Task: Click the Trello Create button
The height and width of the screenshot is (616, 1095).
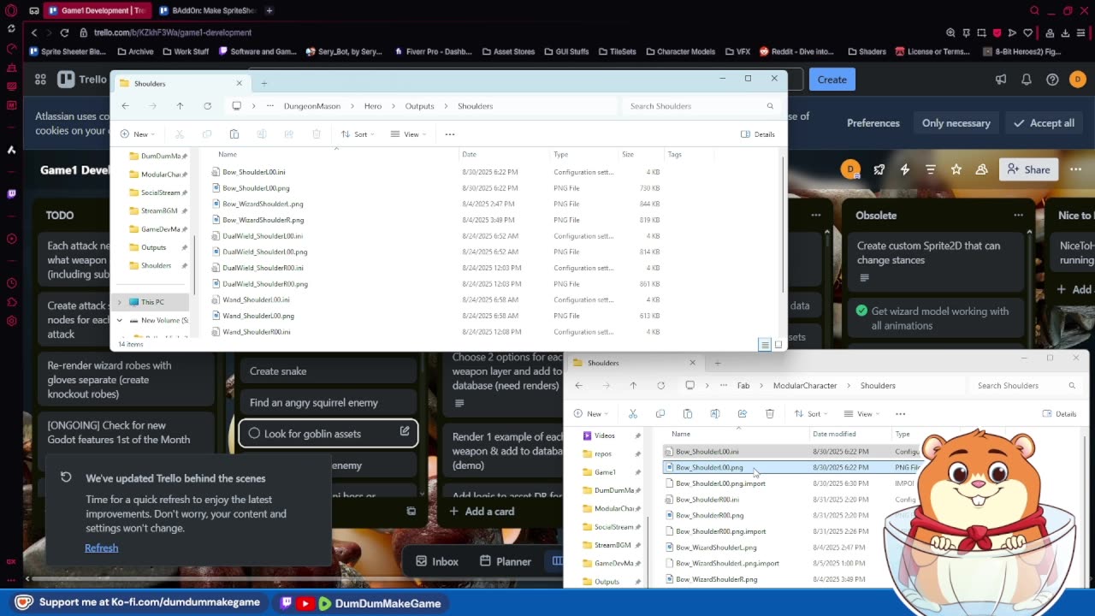Action: point(832,80)
